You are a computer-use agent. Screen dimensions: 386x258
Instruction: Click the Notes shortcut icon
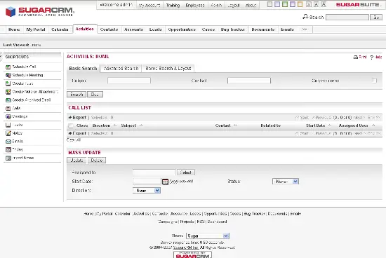coord(8,133)
